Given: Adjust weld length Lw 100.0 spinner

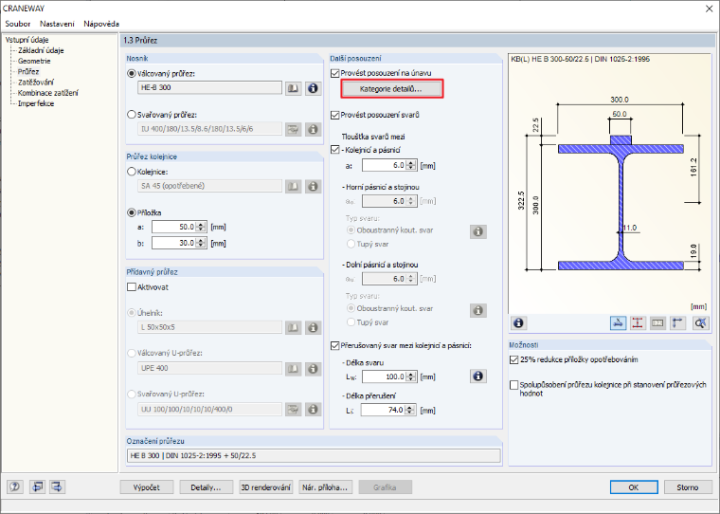Looking at the screenshot, I should point(411,377).
